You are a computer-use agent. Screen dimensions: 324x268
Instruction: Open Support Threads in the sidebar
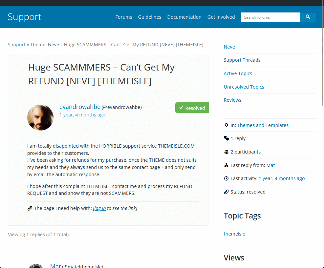pos(242,60)
